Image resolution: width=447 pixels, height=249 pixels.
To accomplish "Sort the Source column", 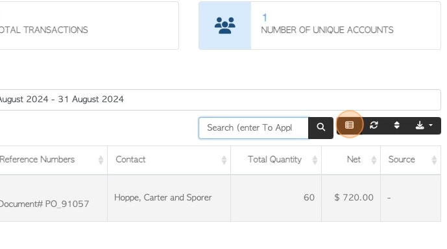I will pos(434,160).
